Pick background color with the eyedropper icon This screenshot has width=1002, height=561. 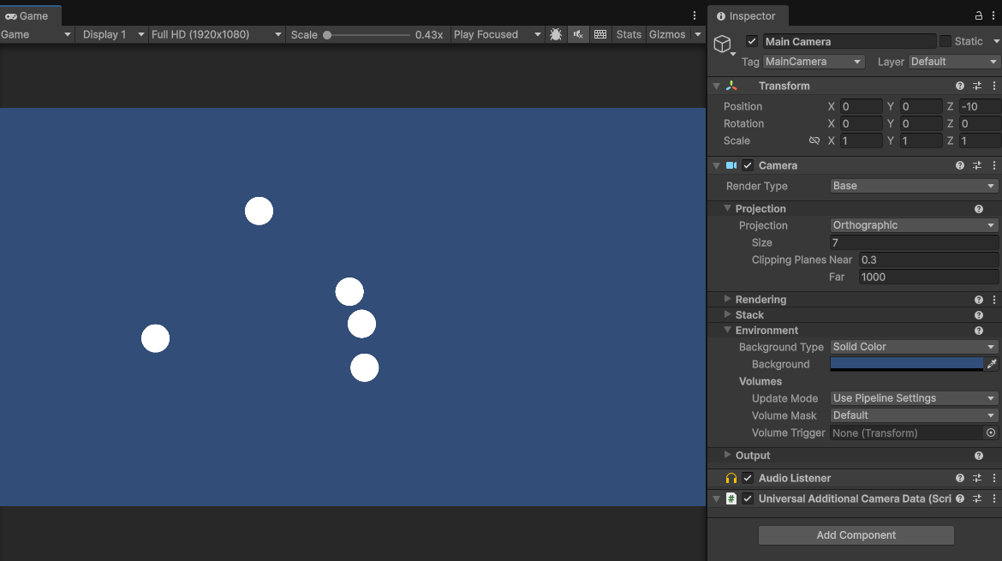click(992, 364)
